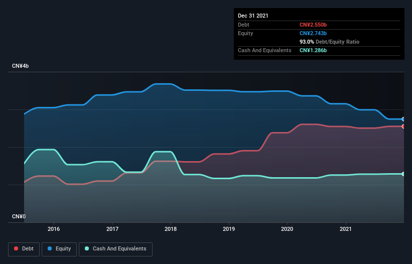412x264 pixels.
Task: Click the 93.0% Debt/Equity Ratio text
Action: point(329,42)
